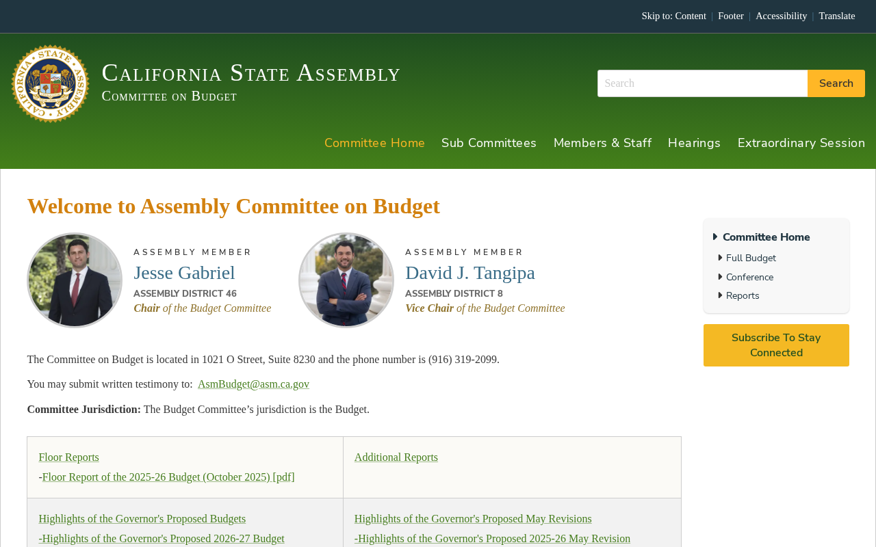Open the Members & Staff menu
The height and width of the screenshot is (547, 876).
pyautogui.click(x=602, y=143)
